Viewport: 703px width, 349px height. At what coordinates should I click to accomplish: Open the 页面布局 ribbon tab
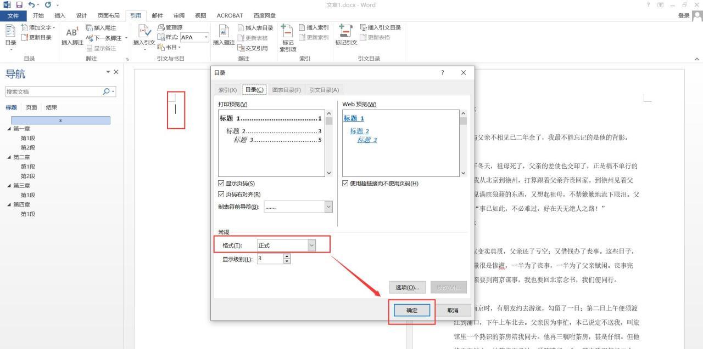108,15
